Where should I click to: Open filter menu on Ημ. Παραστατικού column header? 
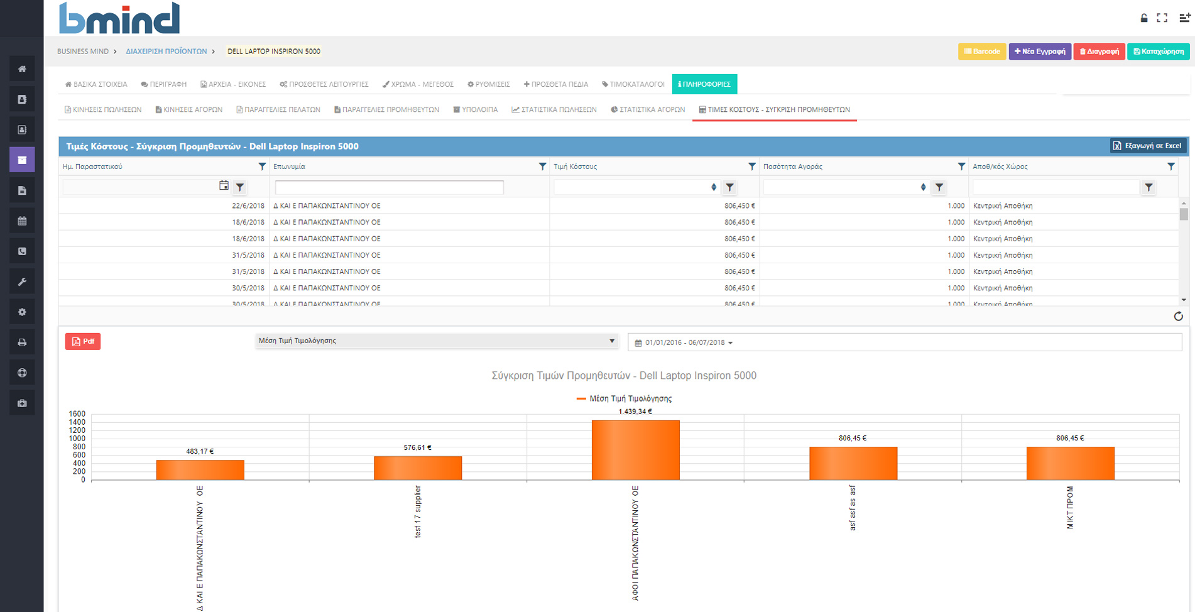pyautogui.click(x=262, y=167)
